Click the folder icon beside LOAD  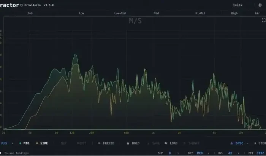[166, 143]
